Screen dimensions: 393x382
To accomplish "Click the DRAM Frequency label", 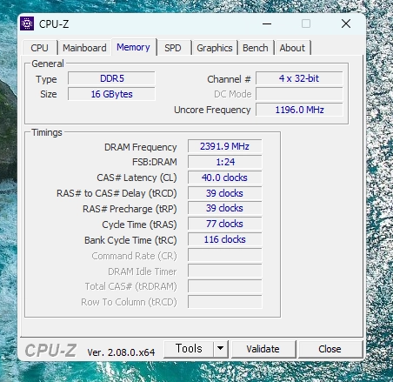I will coord(141,147).
